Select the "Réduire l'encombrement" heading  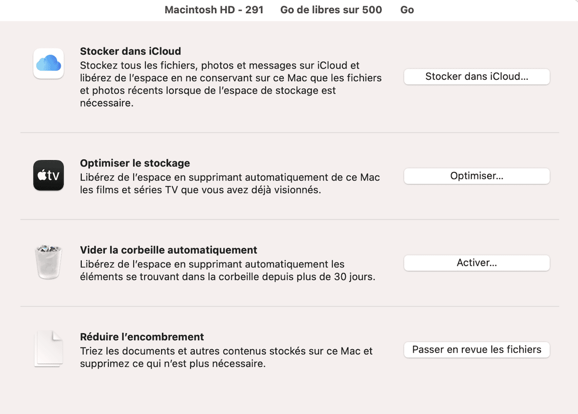(142, 337)
